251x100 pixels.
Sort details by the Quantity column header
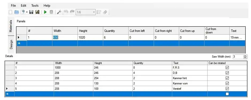tap(152, 63)
